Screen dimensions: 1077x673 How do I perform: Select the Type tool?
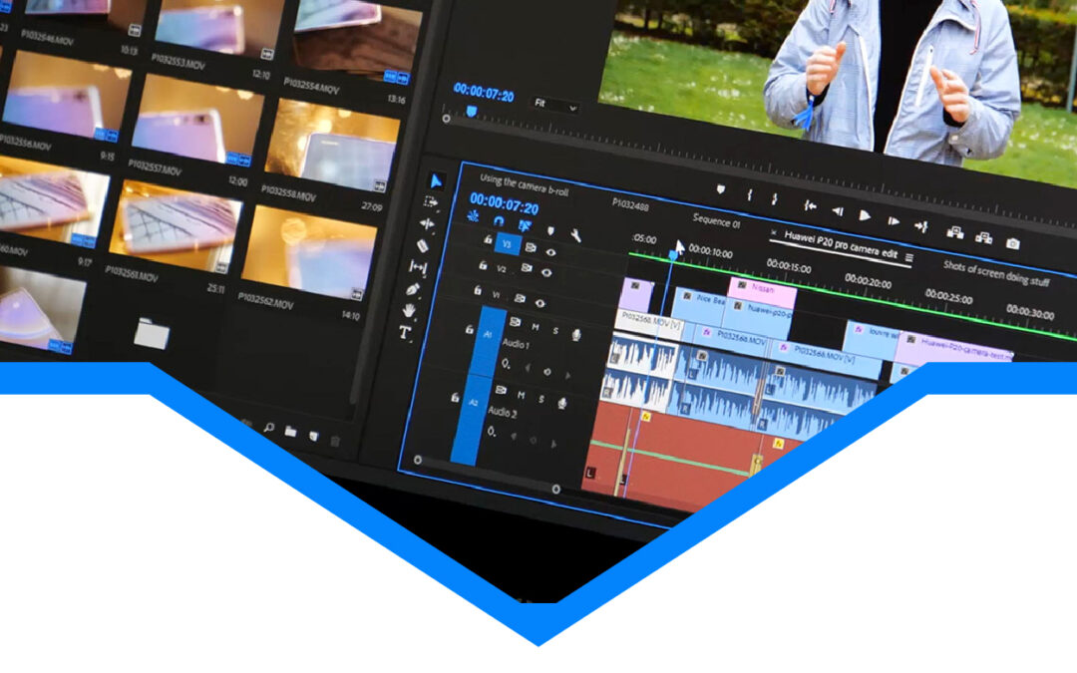[x=405, y=333]
